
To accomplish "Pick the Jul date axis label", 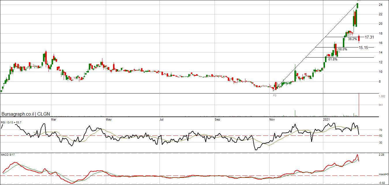I will (161, 119).
